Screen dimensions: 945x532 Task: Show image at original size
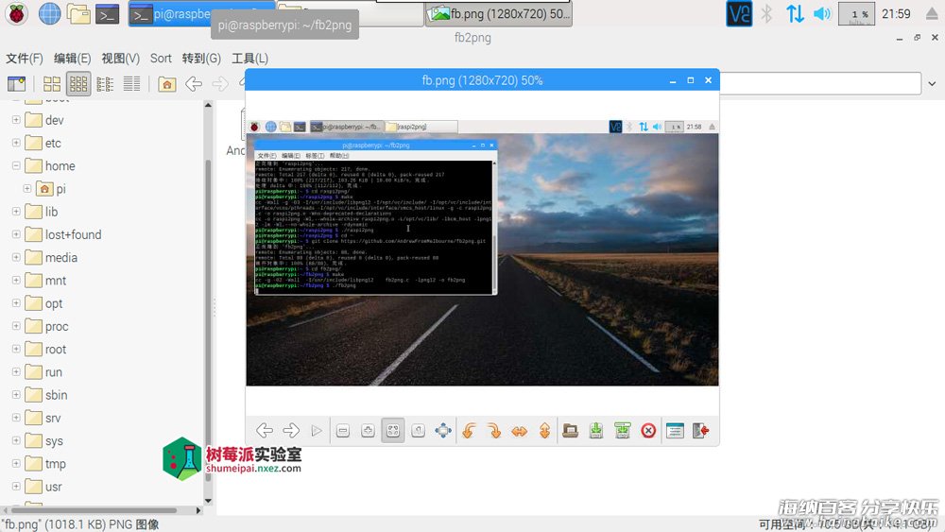point(418,430)
